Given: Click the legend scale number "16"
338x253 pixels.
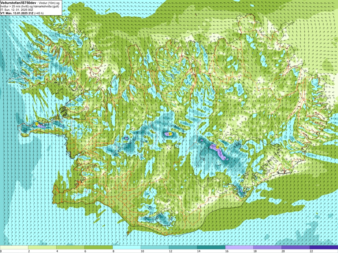Looking at the screenshot, I should [227, 251].
